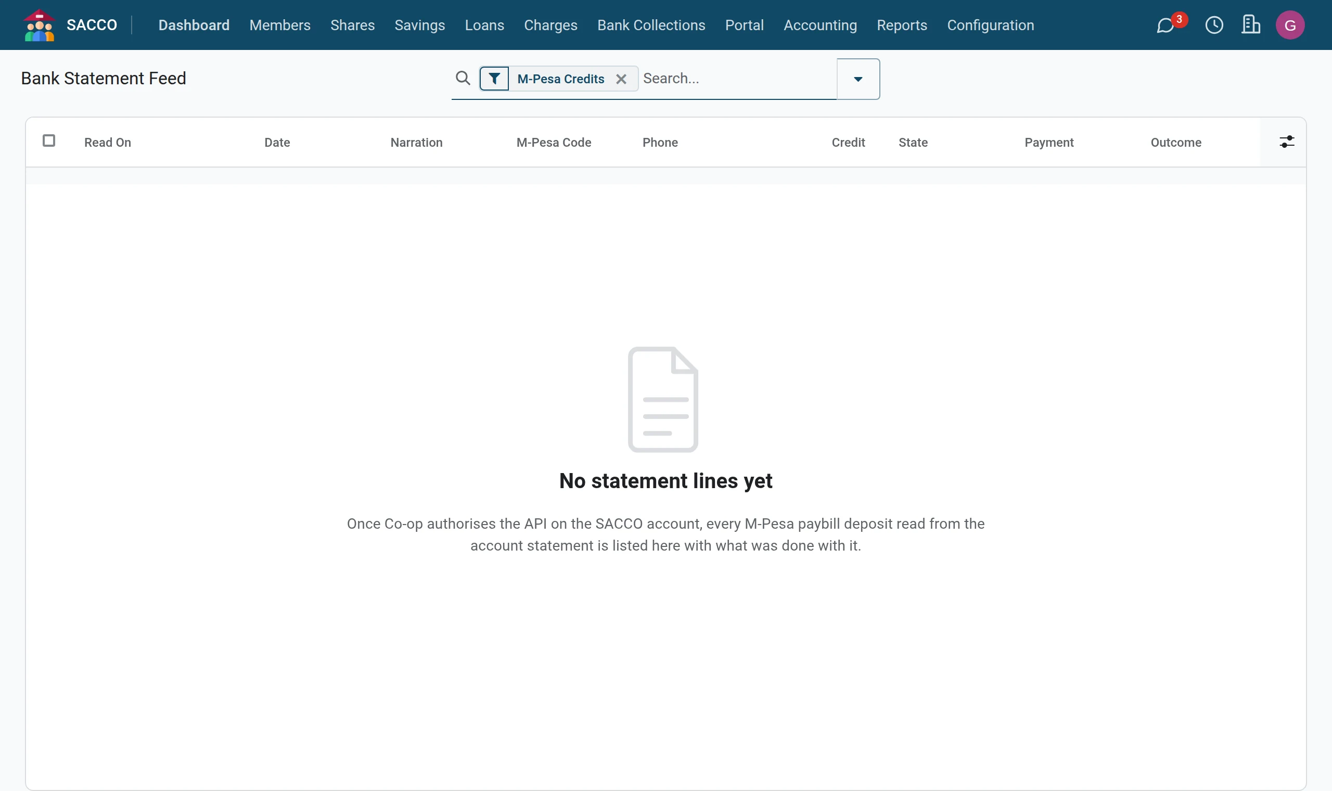Click the filter funnel icon
This screenshot has height=791, width=1332.
[x=494, y=79]
